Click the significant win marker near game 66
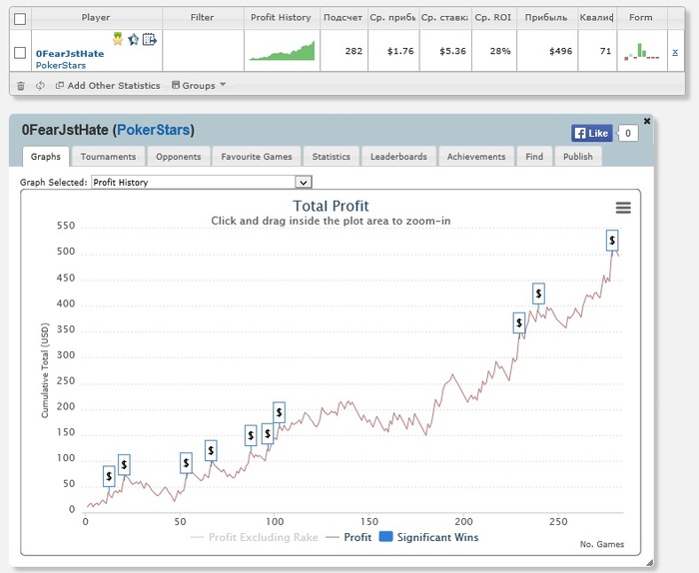The width and height of the screenshot is (699, 573). 211,450
